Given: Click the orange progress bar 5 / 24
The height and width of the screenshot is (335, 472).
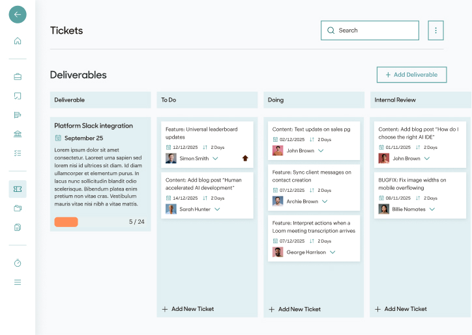Looking at the screenshot, I should point(66,222).
